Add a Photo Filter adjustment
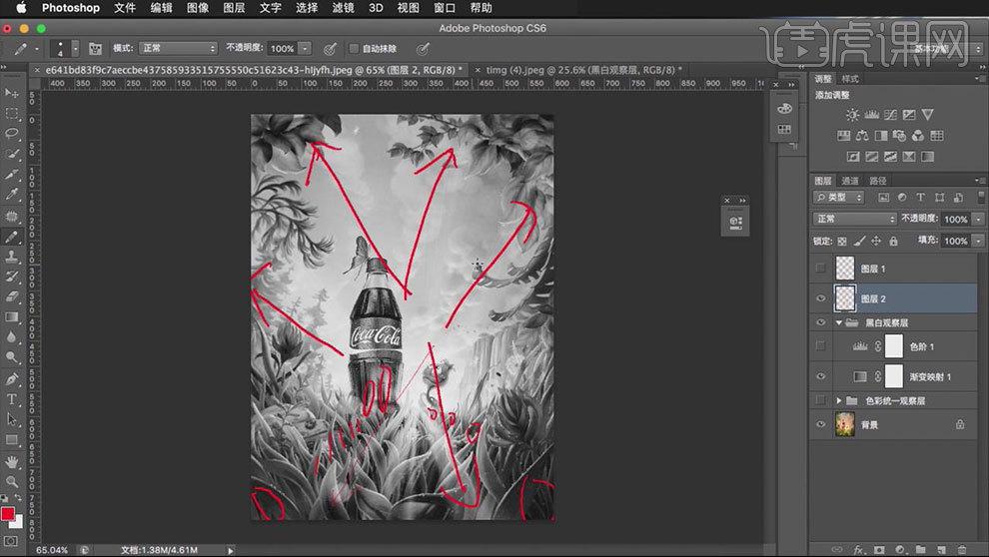The image size is (989, 557). pos(899,136)
